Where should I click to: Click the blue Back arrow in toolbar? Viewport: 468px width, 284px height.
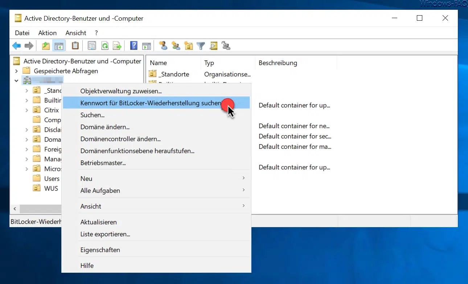16,46
